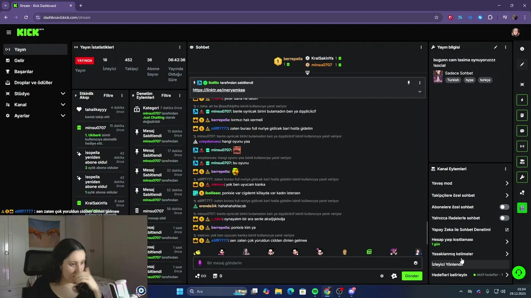Open Discord from the taskbar
This screenshot has height=298, width=531.
pos(352,291)
